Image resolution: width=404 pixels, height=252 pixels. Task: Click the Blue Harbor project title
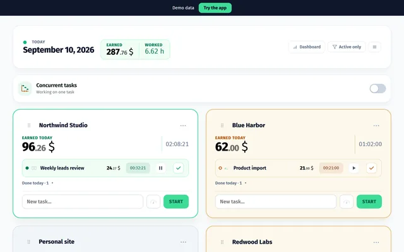[x=249, y=125]
